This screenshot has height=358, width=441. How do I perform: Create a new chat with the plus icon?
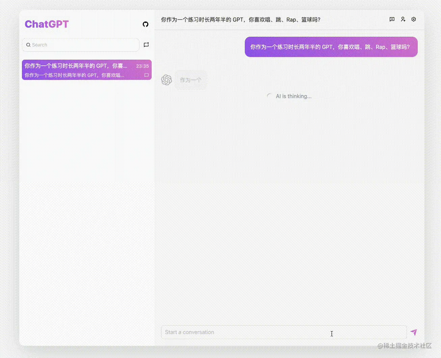tap(146, 45)
